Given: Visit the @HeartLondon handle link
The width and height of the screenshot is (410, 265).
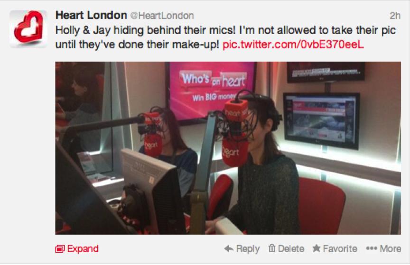Looking at the screenshot, I should tap(162, 16).
